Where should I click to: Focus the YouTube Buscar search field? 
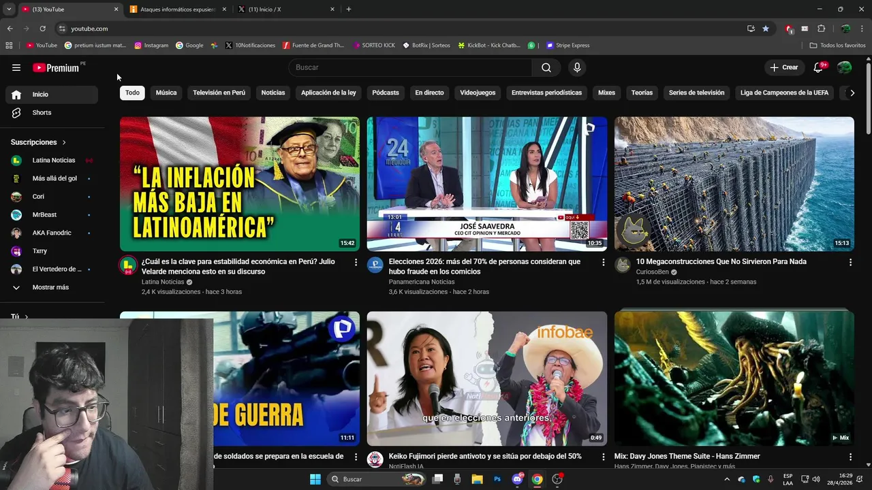410,67
